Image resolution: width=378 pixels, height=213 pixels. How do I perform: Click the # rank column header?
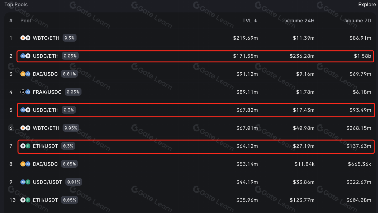pos(11,20)
